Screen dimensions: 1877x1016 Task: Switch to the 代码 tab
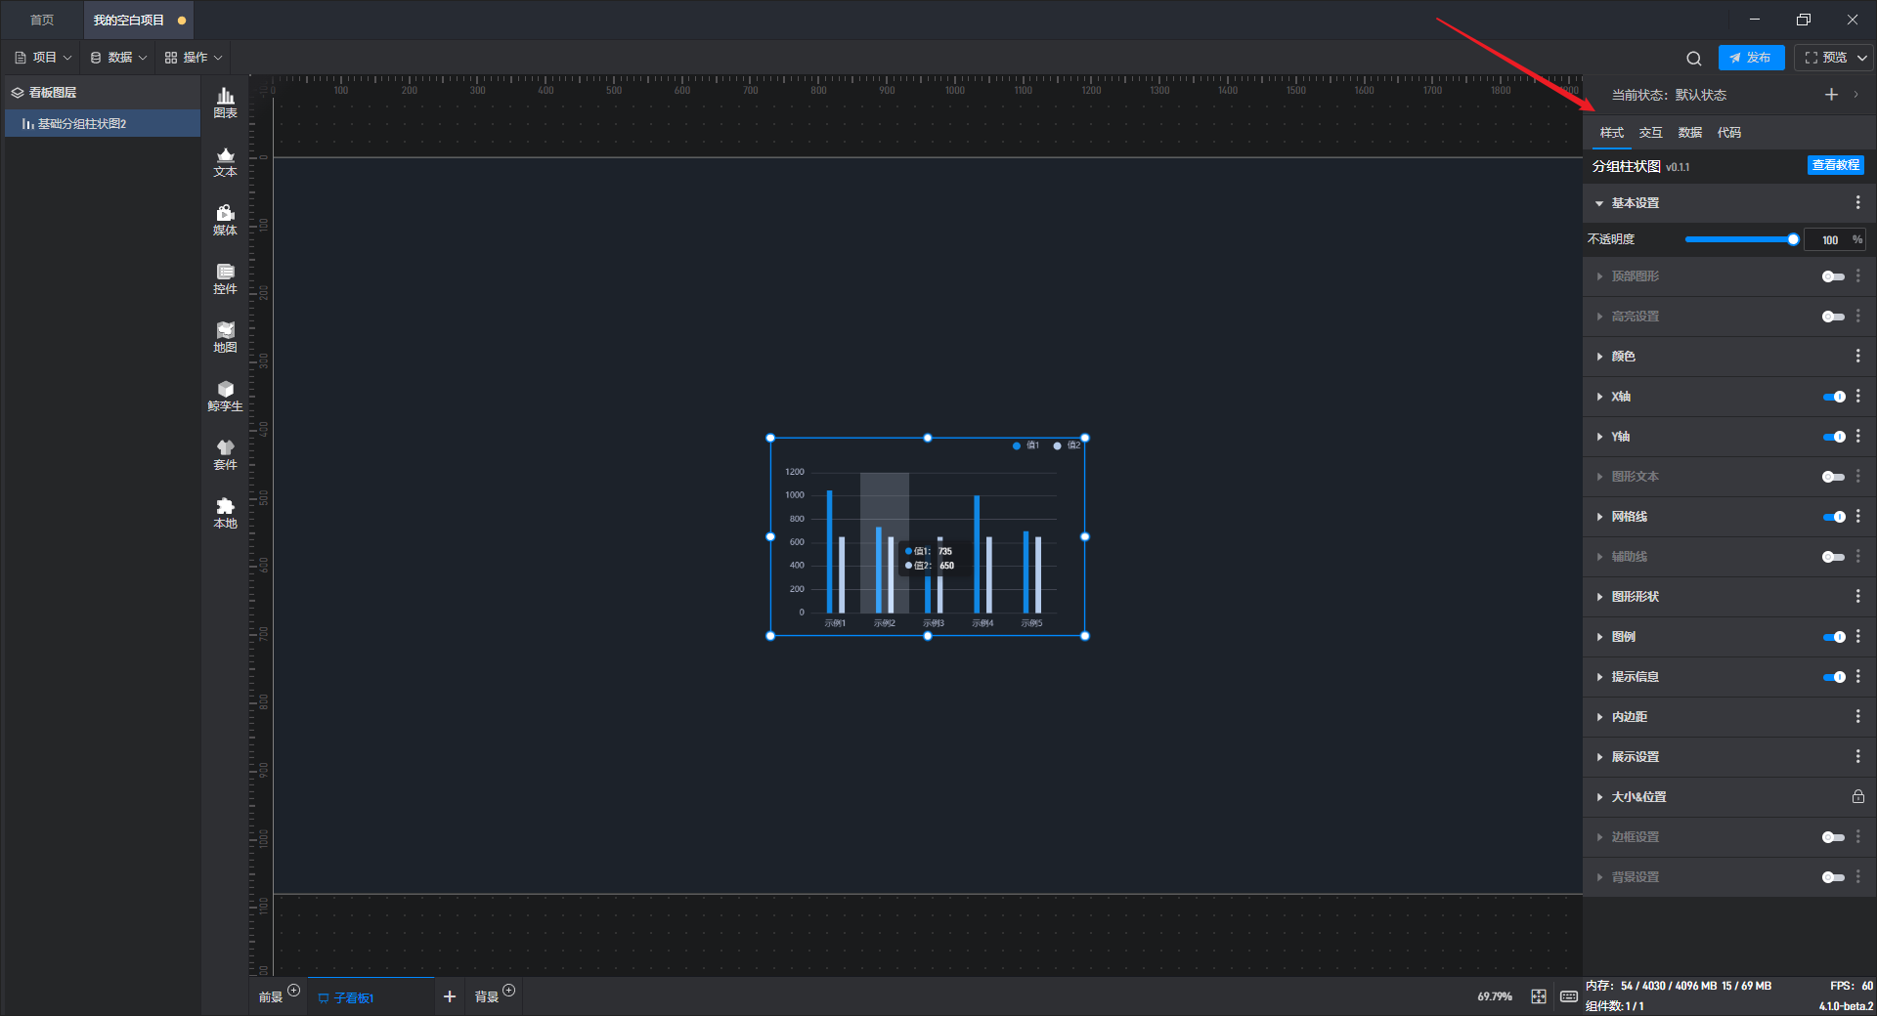[x=1728, y=132]
